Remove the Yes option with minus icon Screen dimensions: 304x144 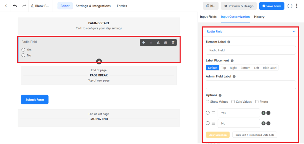(x=268, y=113)
